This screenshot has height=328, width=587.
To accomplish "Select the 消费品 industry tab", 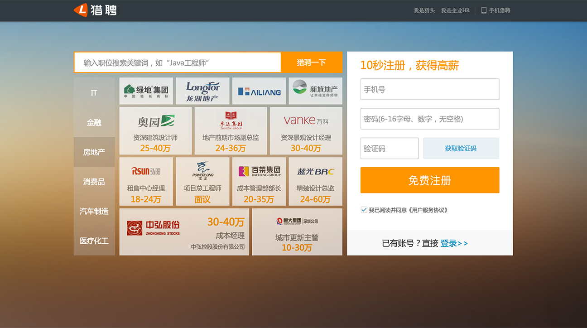I will [x=94, y=182].
